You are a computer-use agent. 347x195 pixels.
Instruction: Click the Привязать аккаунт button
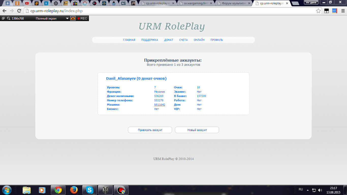point(150,130)
